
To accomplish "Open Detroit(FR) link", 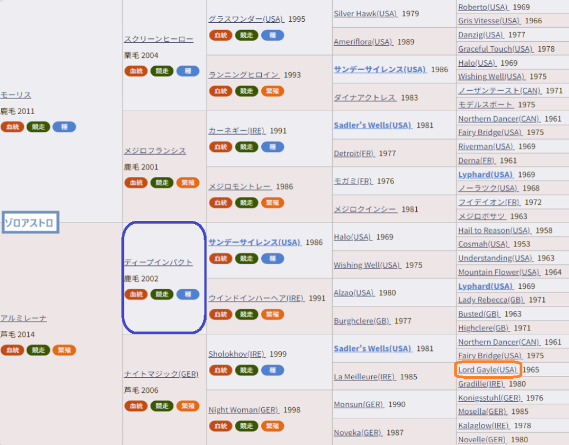I will pos(354,154).
